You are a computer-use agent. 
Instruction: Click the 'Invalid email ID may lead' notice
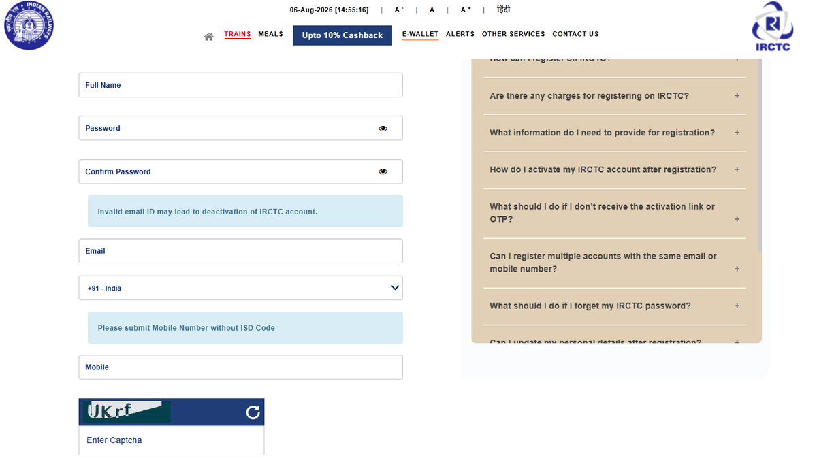click(245, 211)
